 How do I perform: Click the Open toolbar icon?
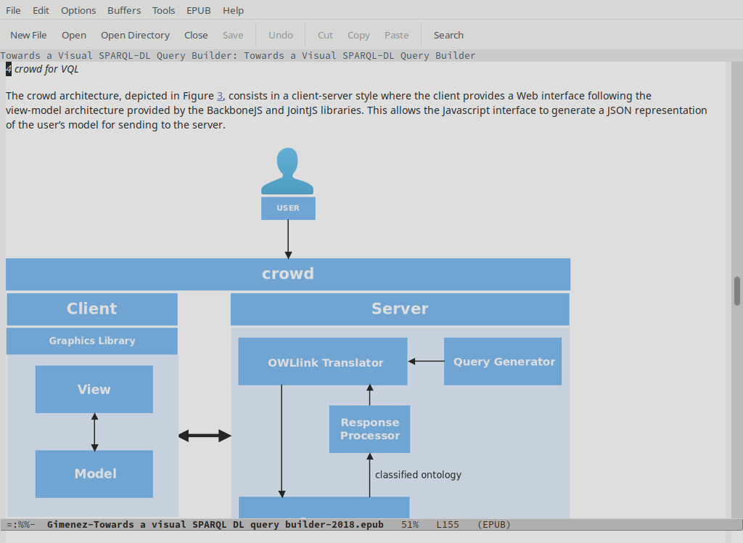73,34
